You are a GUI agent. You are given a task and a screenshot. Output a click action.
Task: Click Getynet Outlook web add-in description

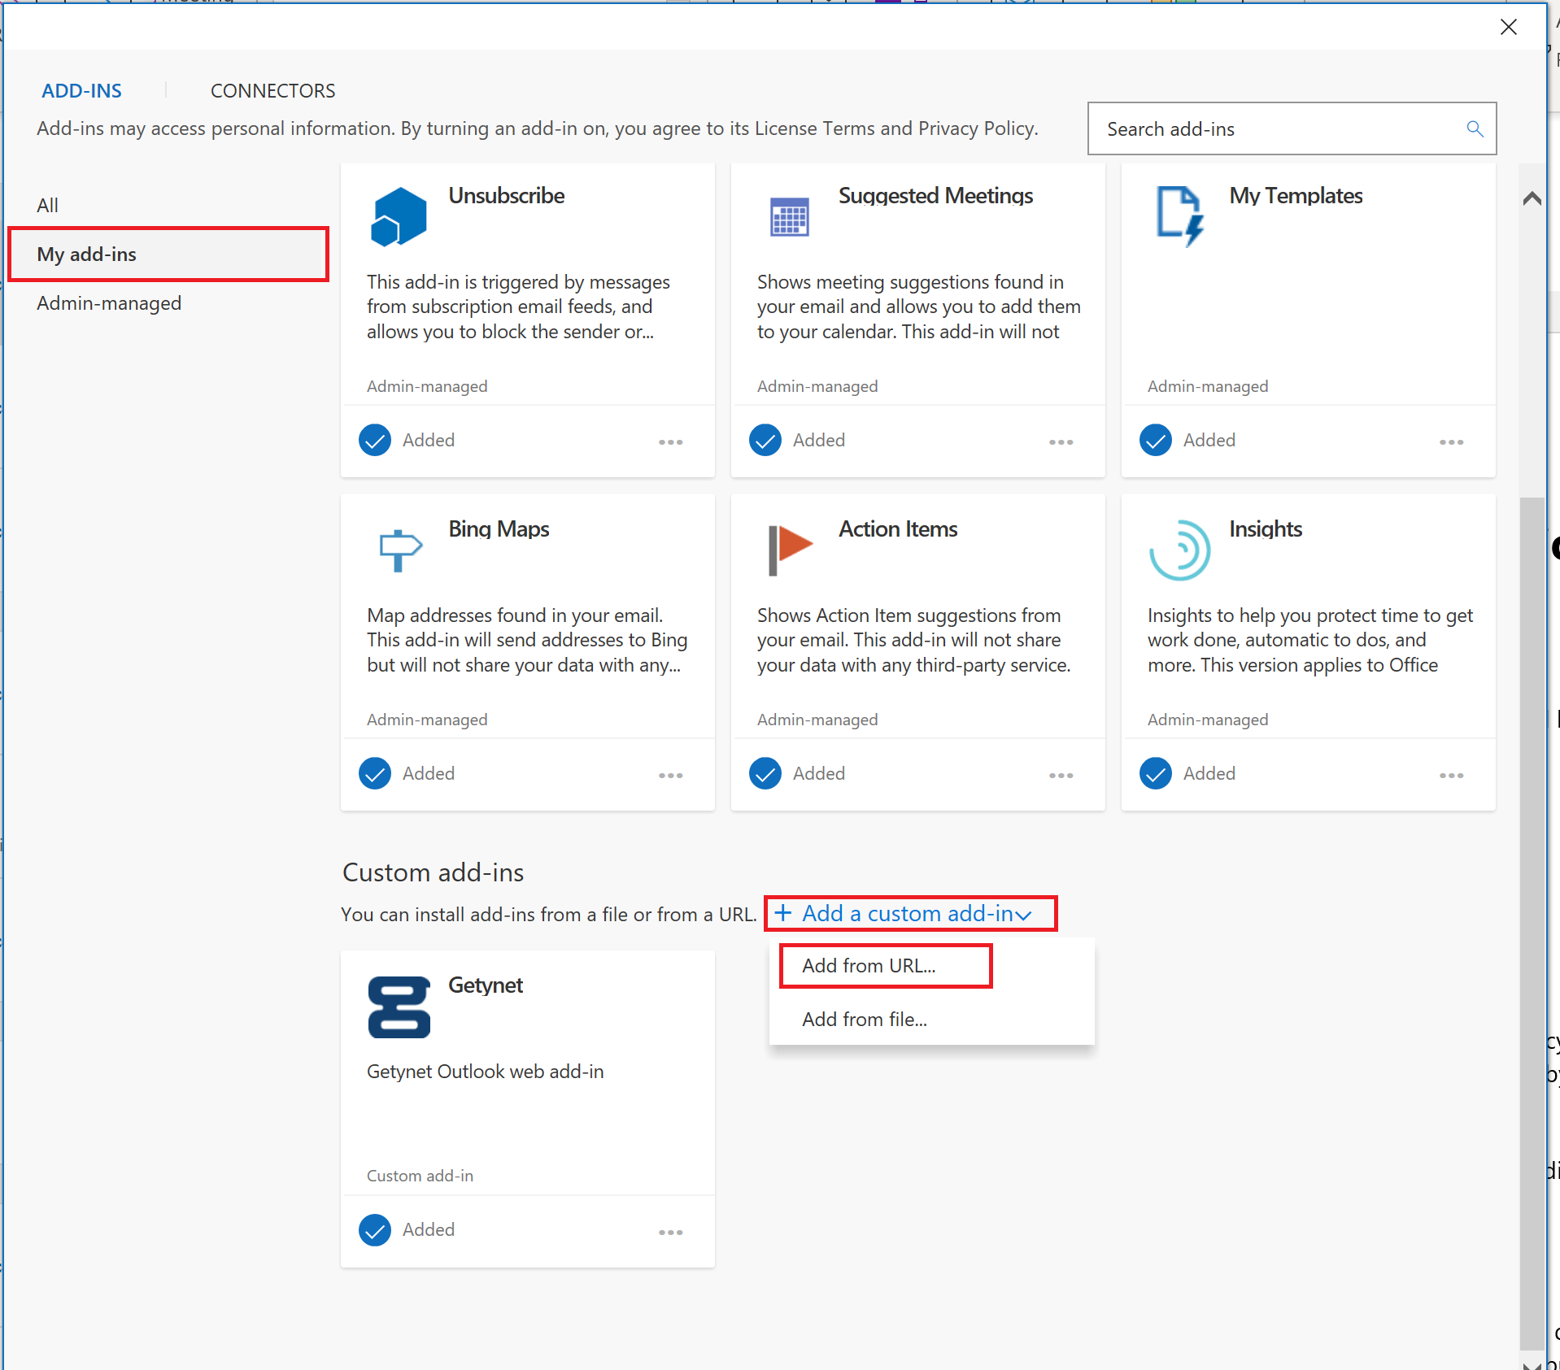[x=486, y=1072]
